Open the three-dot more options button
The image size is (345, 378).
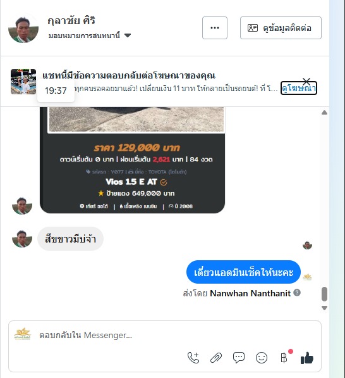(x=215, y=28)
